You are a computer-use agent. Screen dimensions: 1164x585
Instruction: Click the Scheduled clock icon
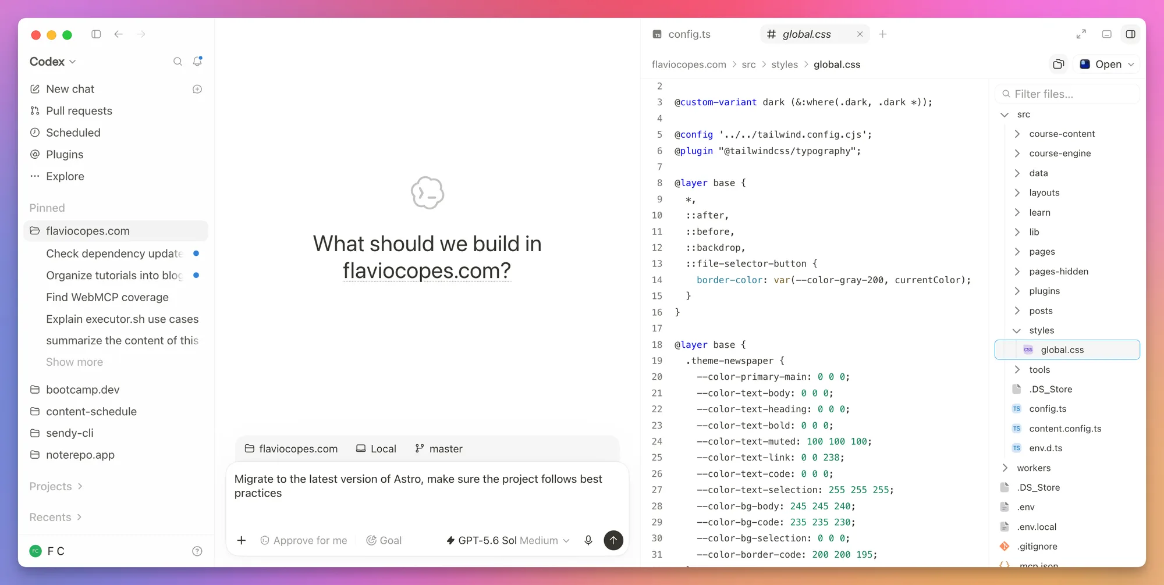35,133
